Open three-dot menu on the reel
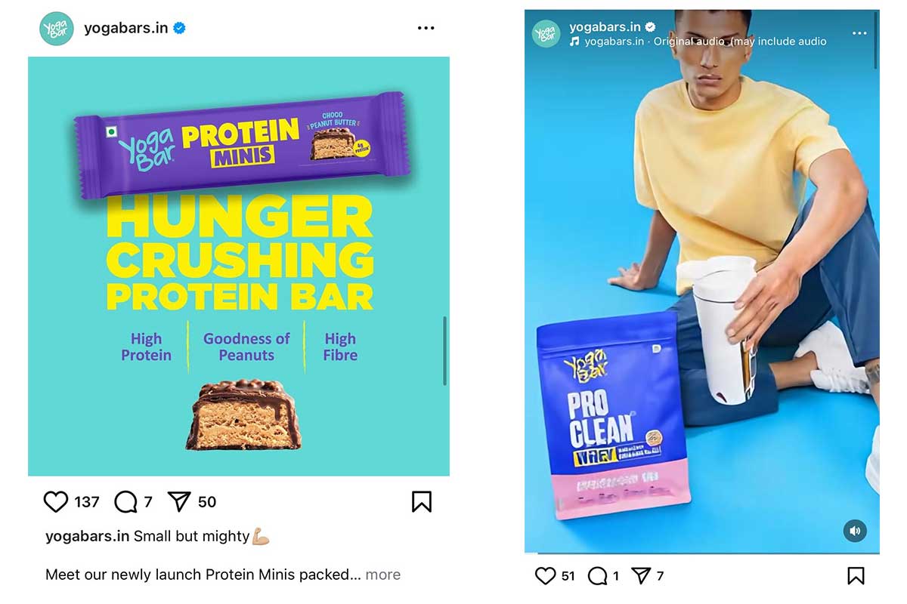The image size is (907, 604). click(x=859, y=33)
